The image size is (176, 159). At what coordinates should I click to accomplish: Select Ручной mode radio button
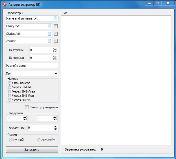point(11,140)
